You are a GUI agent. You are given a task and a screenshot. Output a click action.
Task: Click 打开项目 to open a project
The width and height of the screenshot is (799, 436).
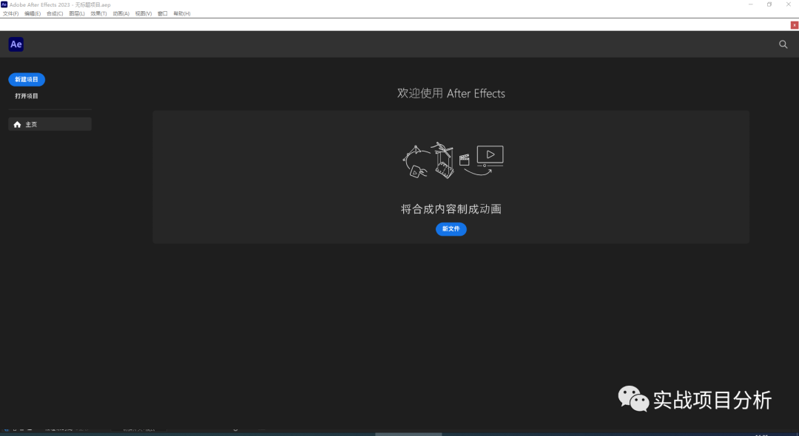pos(26,95)
